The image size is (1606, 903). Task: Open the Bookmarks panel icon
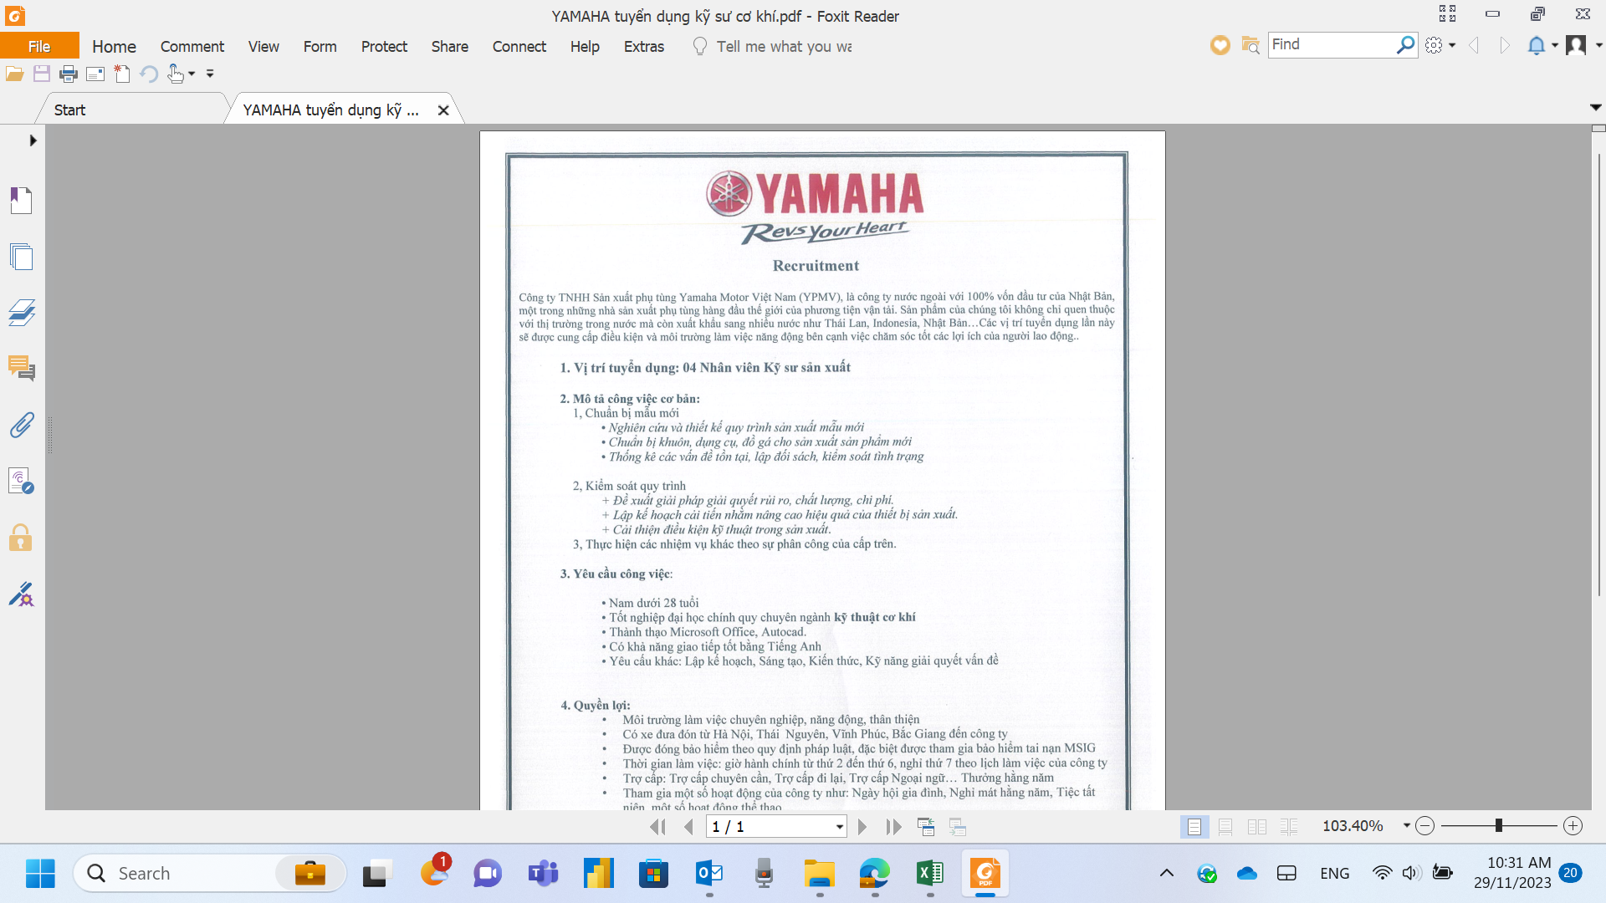(21, 201)
